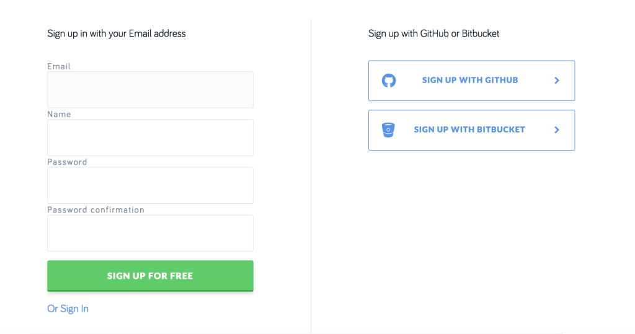This screenshot has width=635, height=334.
Task: Click the 'Password confirmation' field label
Action: pyautogui.click(x=96, y=209)
